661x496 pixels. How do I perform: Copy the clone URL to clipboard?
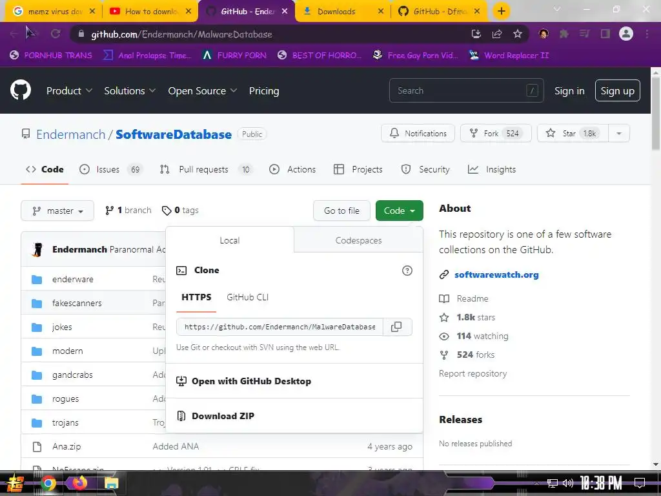(396, 327)
